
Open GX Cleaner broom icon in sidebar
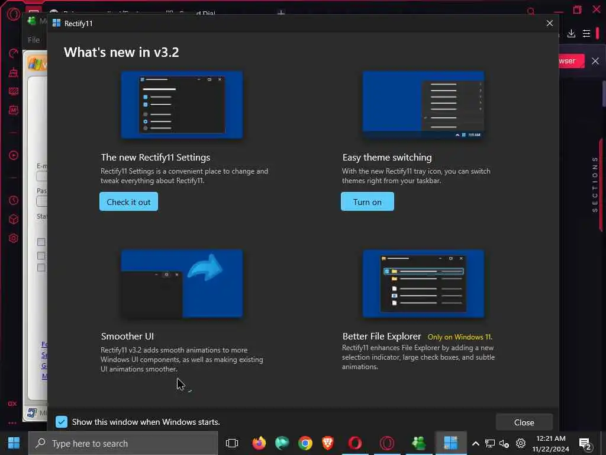pos(13,72)
